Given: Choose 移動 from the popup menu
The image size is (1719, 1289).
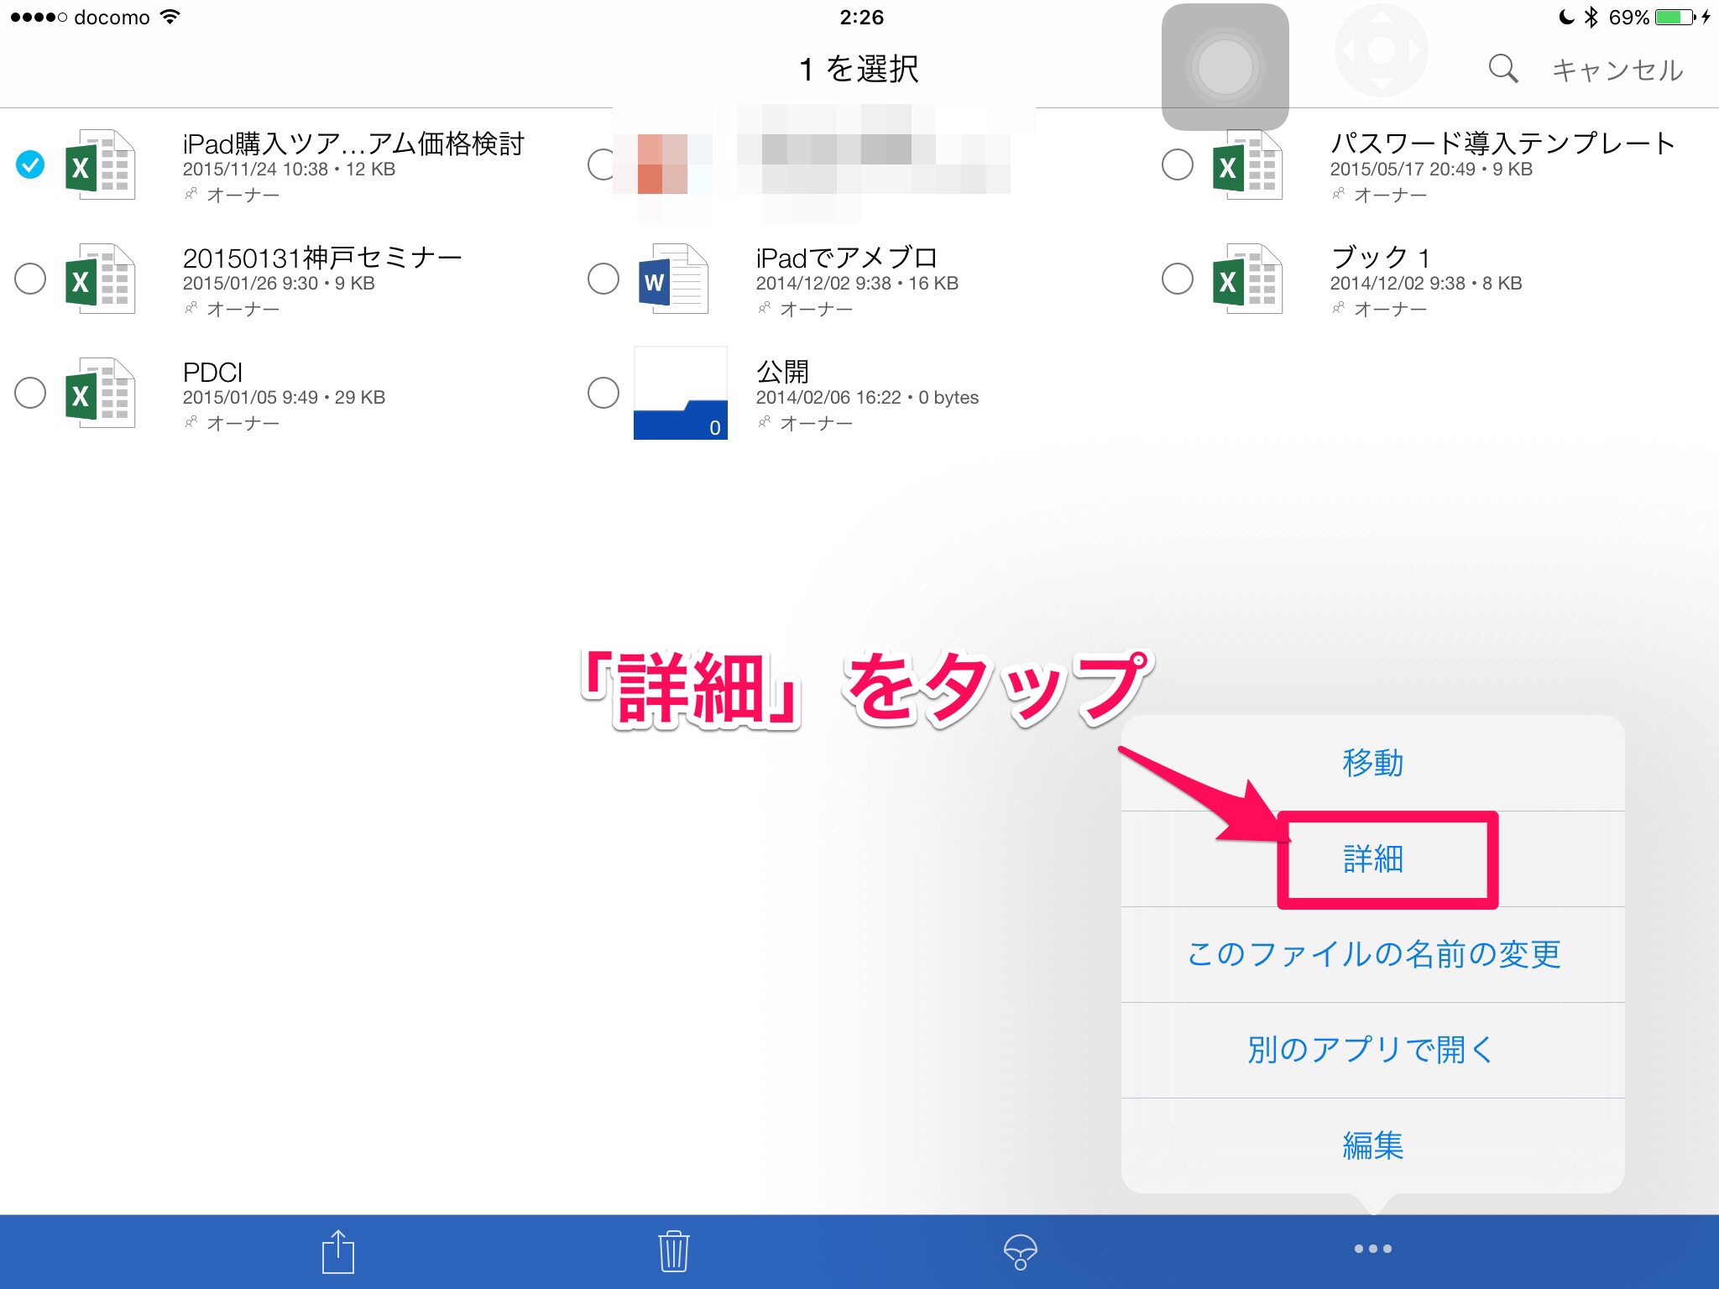Looking at the screenshot, I should pyautogui.click(x=1372, y=763).
